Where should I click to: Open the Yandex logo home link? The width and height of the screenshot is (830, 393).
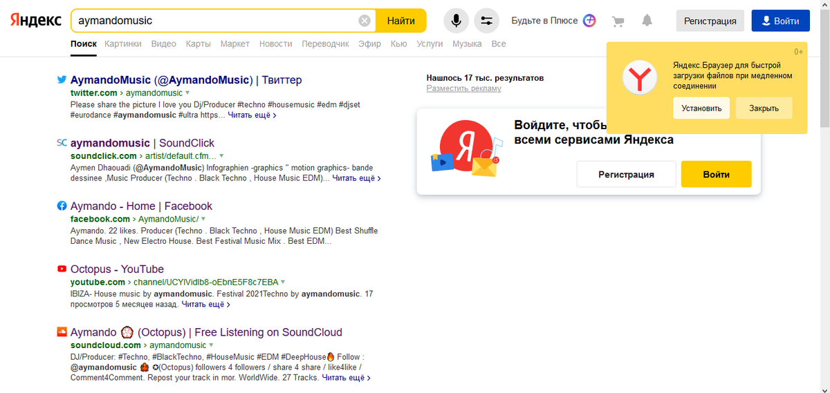point(36,21)
